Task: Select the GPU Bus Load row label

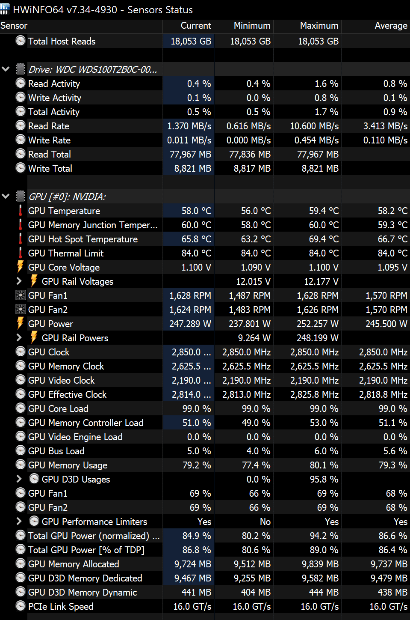Action: [x=56, y=451]
